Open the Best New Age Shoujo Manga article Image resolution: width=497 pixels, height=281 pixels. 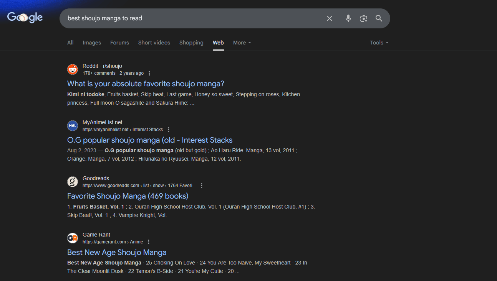pos(117,252)
